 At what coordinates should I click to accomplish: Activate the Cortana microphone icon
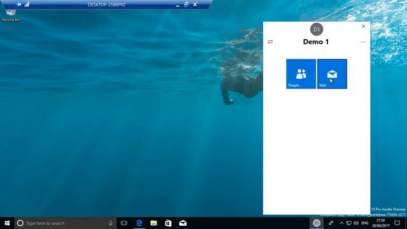pos(111,223)
